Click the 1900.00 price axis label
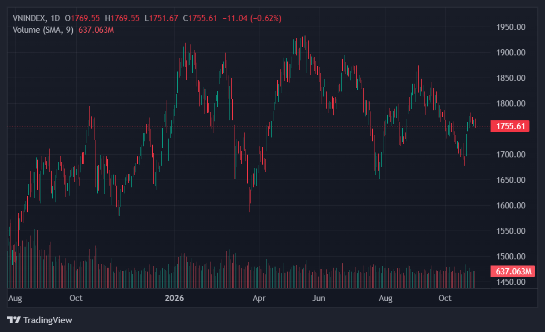Viewport: 545px width, 332px height. [x=511, y=53]
